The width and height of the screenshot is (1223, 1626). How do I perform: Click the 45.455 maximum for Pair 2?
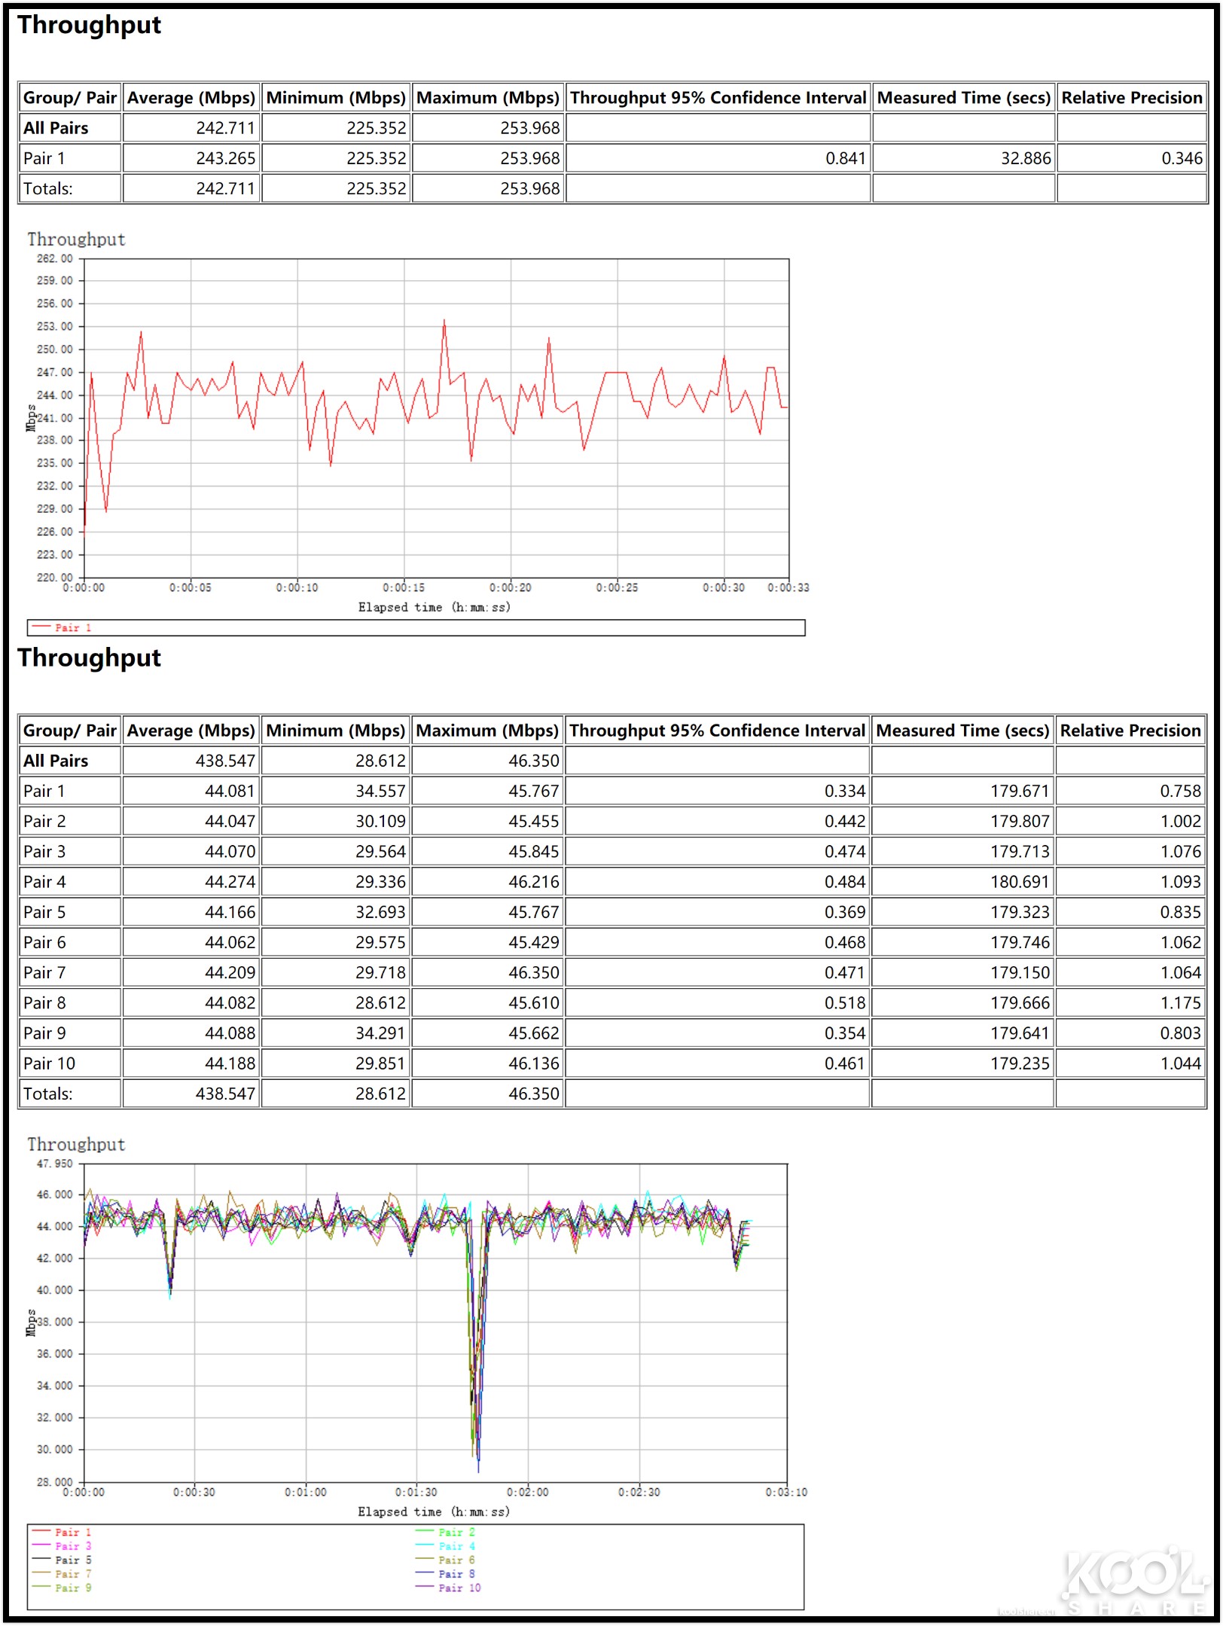pyautogui.click(x=534, y=822)
